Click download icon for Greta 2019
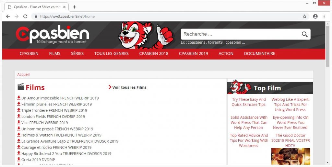The height and width of the screenshot is (167, 332). [19, 159]
